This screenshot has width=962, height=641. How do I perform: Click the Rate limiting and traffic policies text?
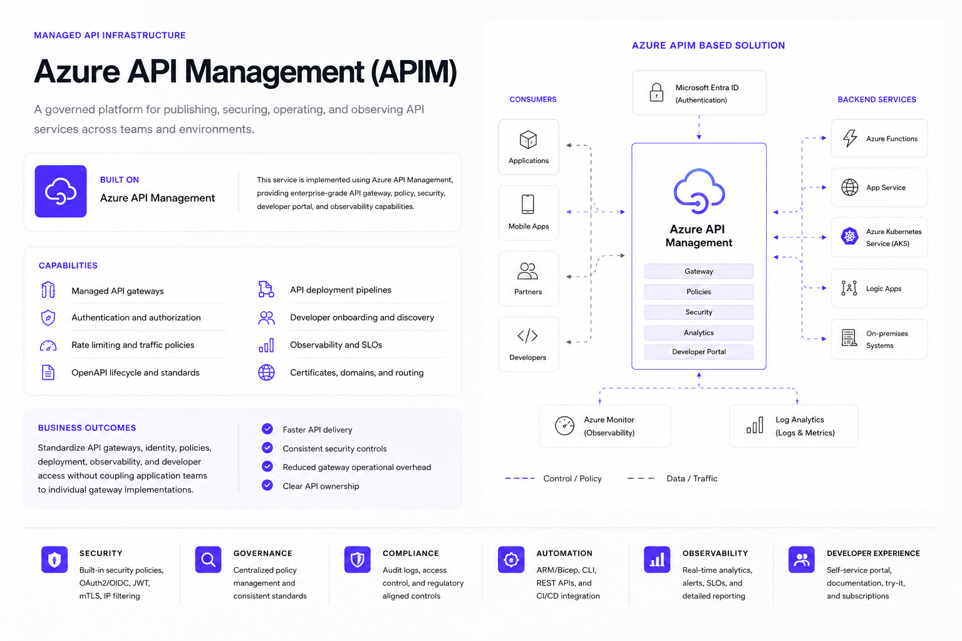(x=133, y=345)
